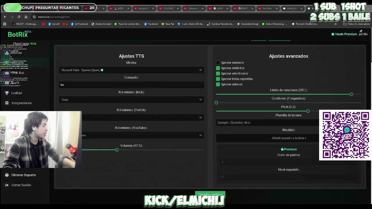Adjust the Volumen slider handle
Viewport: 372px width, 209px height.
[x=117, y=150]
